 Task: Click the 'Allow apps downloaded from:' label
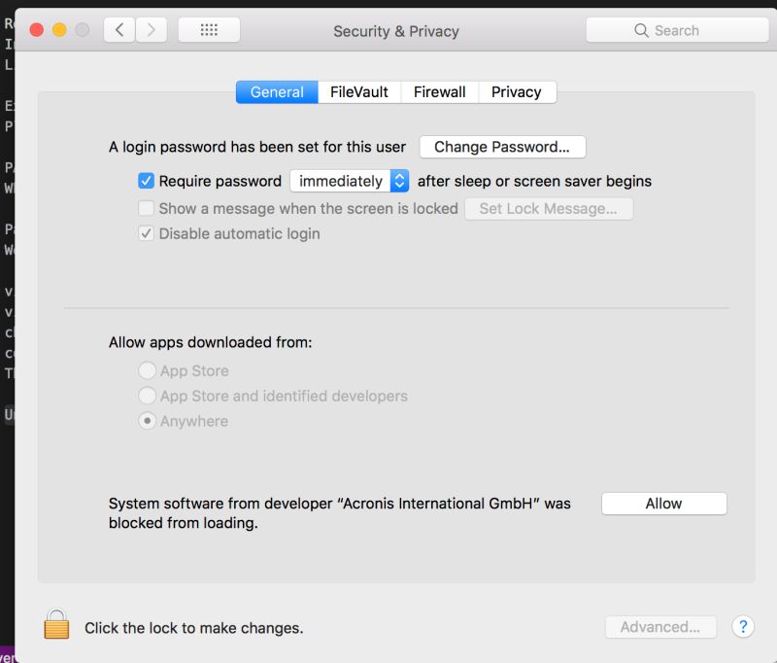211,342
